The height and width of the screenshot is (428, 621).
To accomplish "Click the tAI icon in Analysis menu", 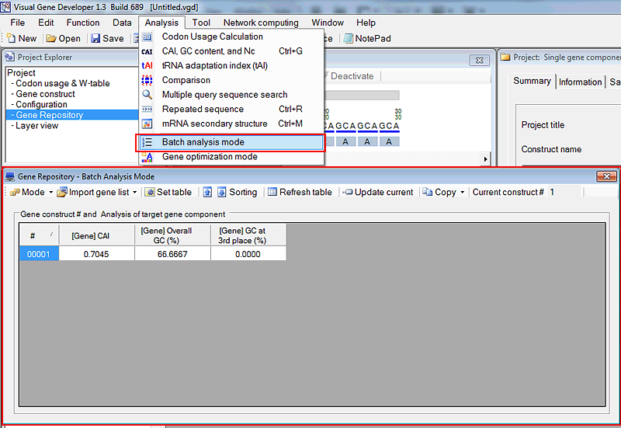I will point(147,66).
